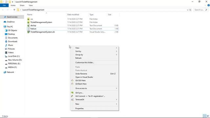Click the TicketManagementSystem folder icon
The image size is (210, 118).
[x=29, y=22]
